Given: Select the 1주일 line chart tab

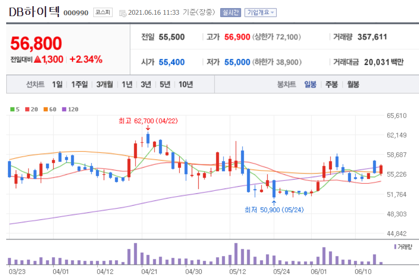Looking at the screenshot, I should pos(79,85).
